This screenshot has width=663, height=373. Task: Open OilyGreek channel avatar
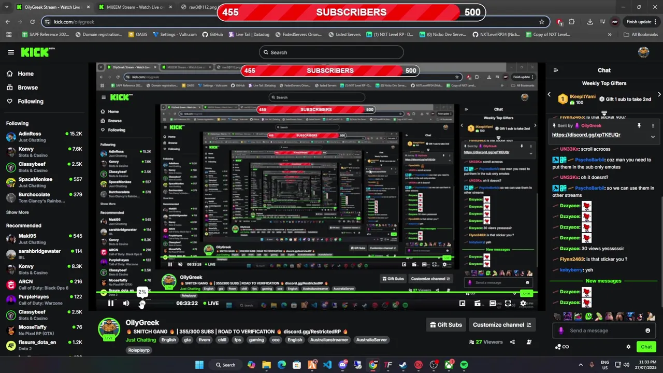109,328
